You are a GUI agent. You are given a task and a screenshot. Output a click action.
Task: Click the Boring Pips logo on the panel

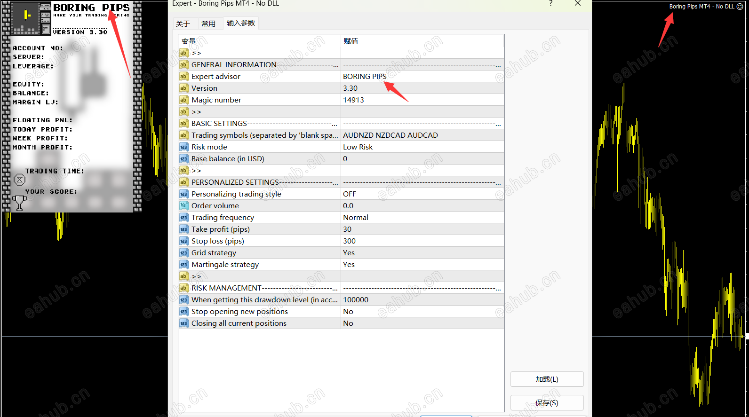[30, 18]
